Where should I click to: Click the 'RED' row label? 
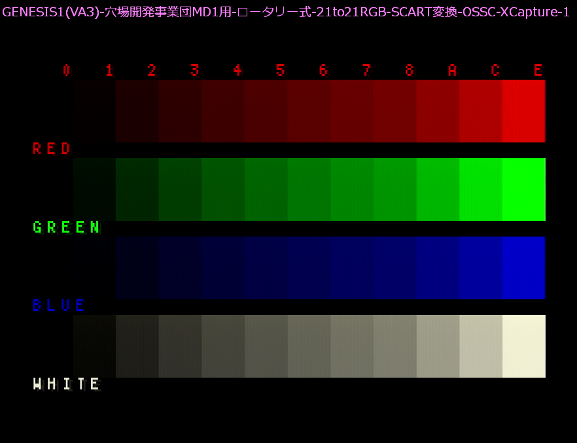tap(51, 149)
